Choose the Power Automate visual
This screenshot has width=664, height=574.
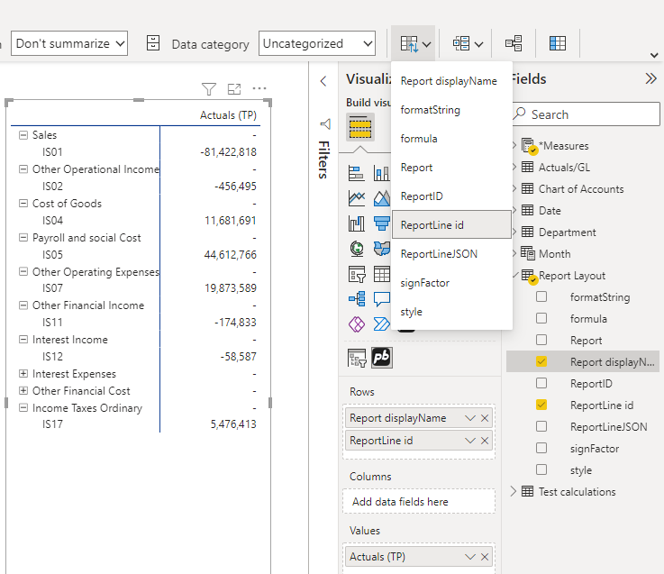[x=381, y=324]
